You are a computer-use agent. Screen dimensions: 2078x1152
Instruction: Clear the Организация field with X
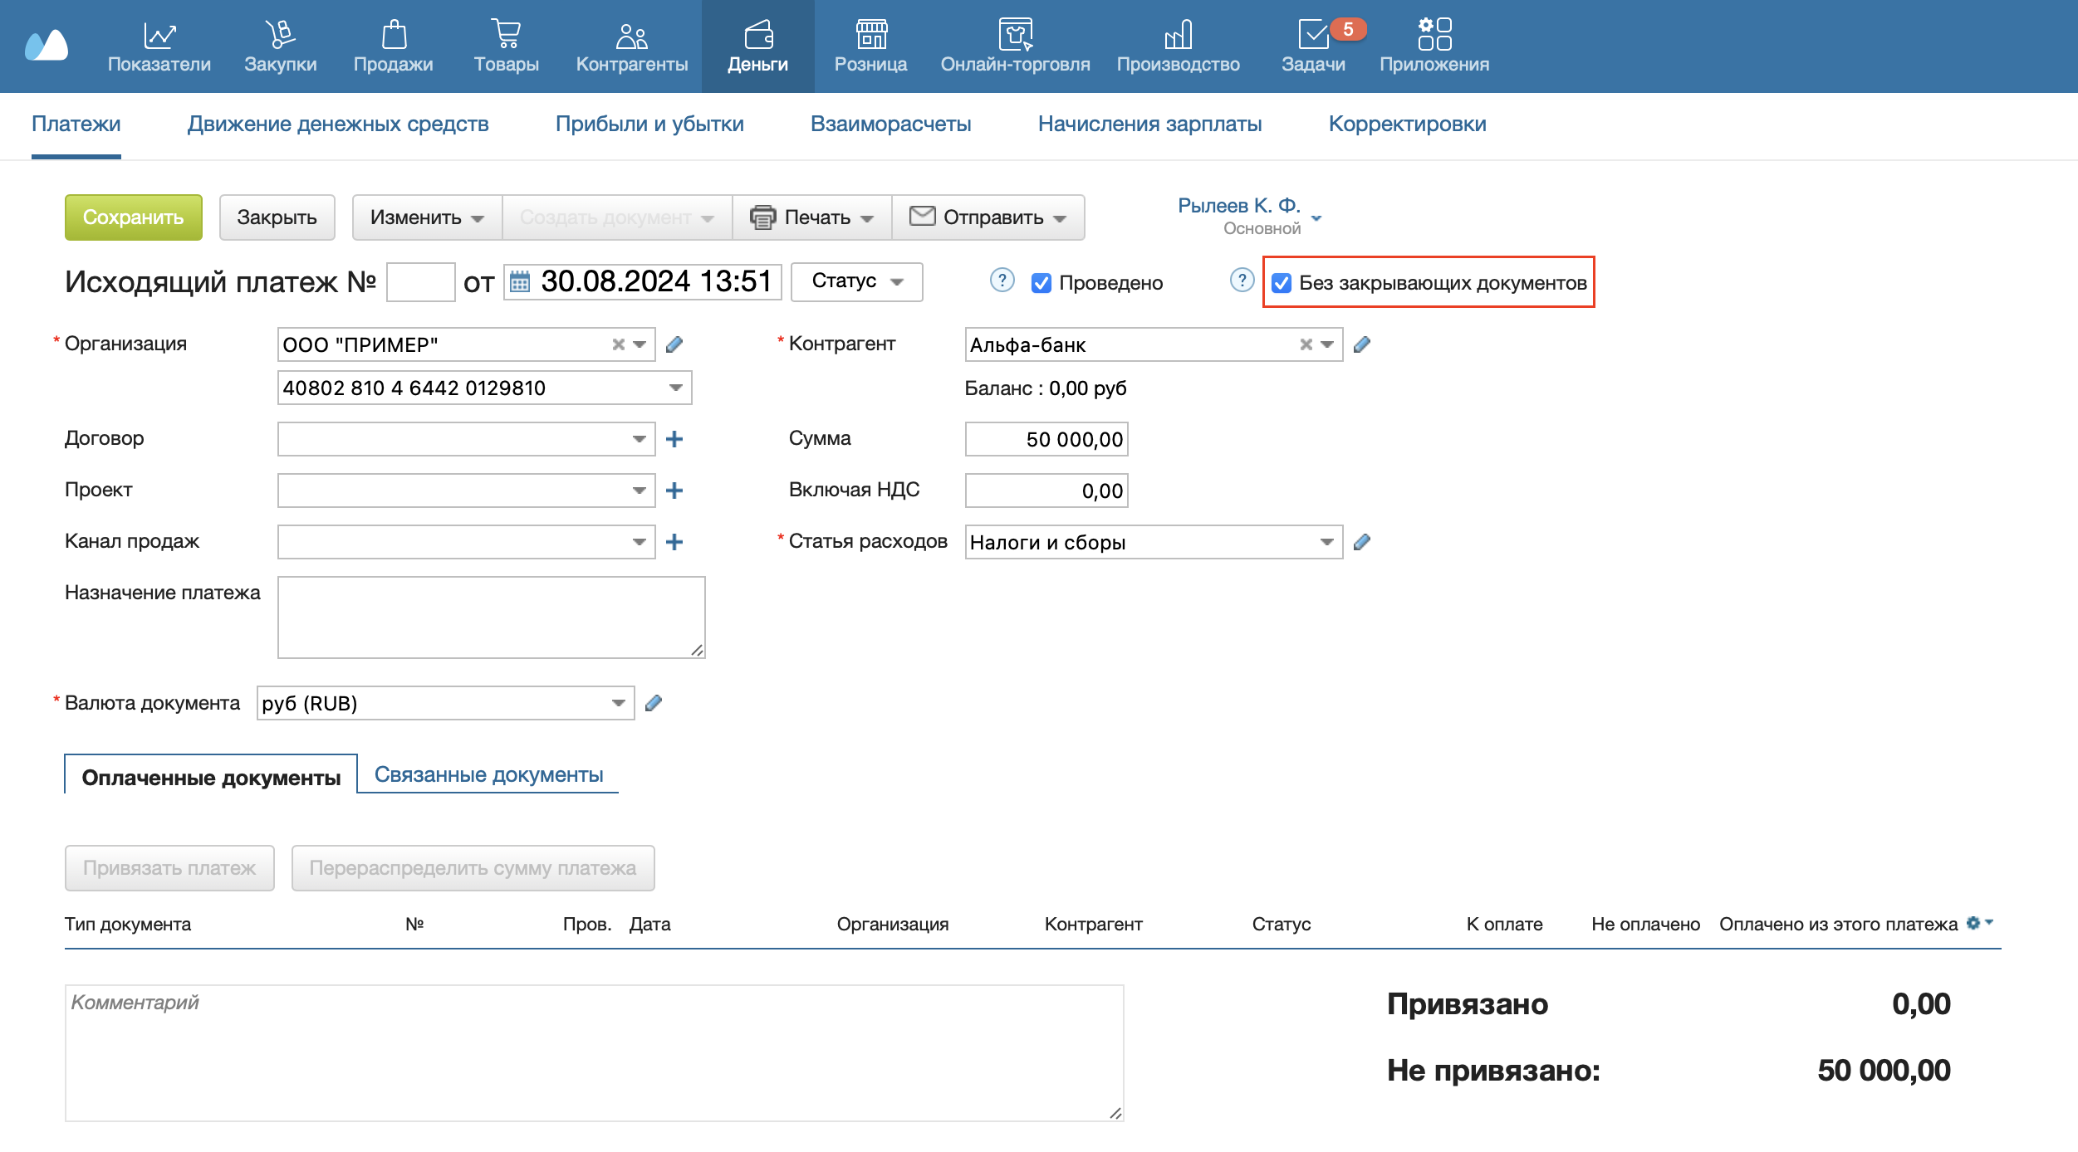[x=618, y=344]
